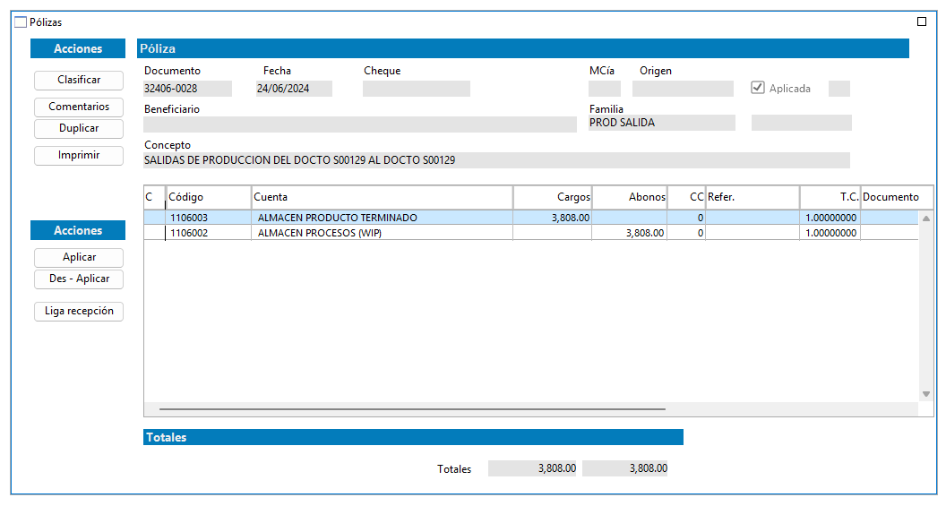This screenshot has width=946, height=506.
Task: Click the Abonos column header
Action: (x=630, y=197)
